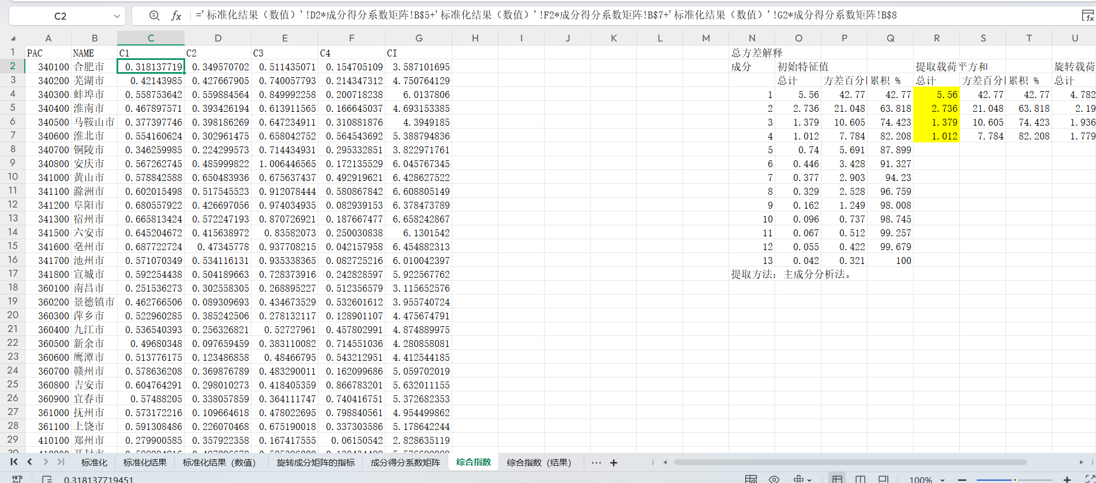Select cell 1.006446565 in C3 column

click(285, 164)
